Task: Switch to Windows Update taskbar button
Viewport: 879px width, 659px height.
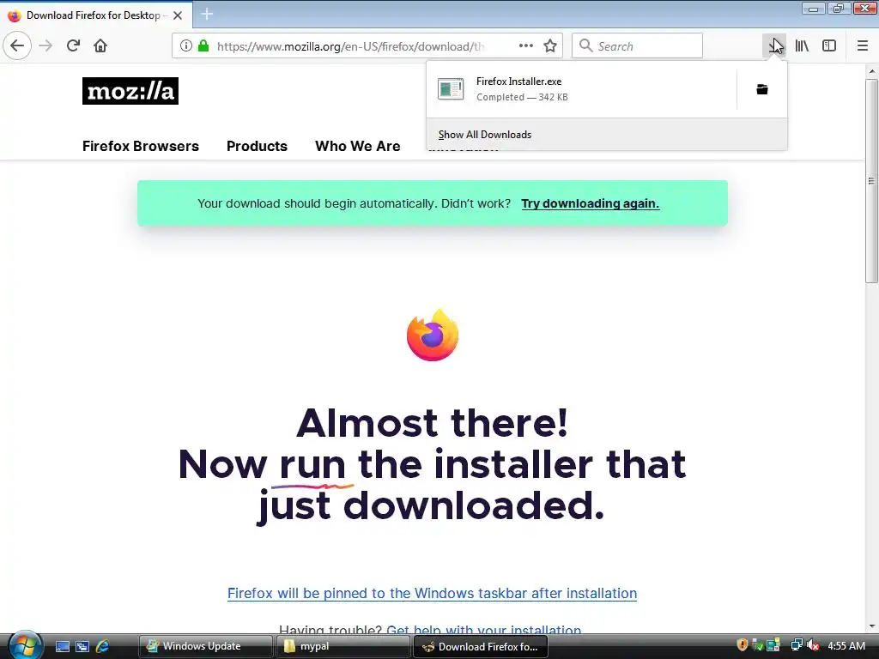Action: click(x=205, y=646)
